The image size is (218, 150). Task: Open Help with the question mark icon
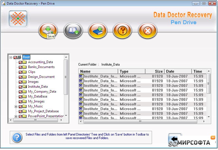[122, 30]
